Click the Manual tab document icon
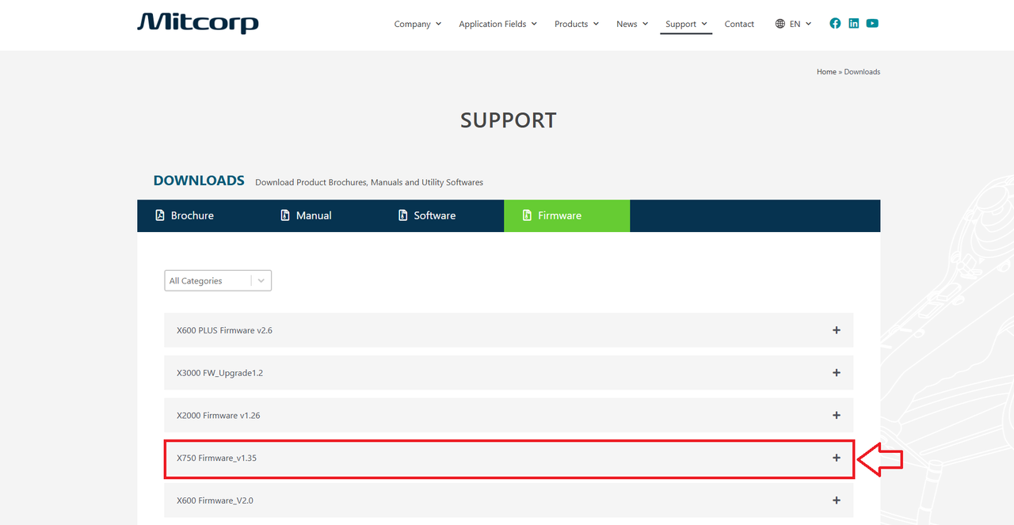The width and height of the screenshot is (1014, 525). [x=285, y=215]
